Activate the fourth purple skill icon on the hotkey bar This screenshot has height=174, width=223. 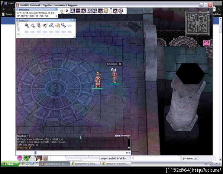78,11
